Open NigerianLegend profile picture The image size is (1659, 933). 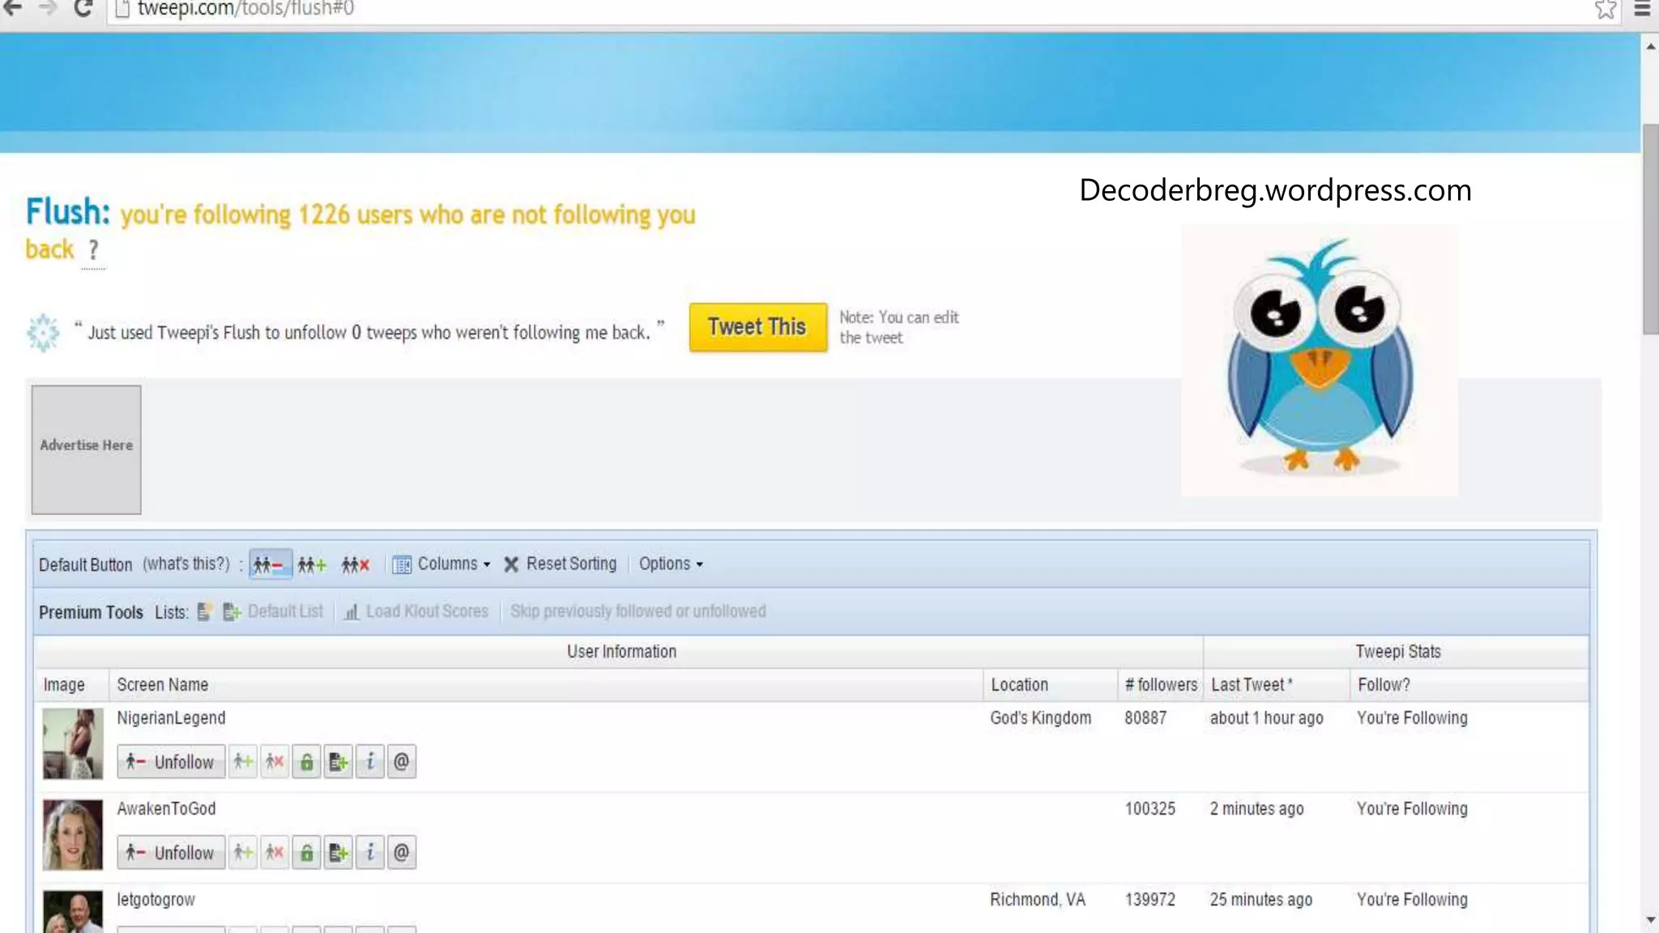pyautogui.click(x=73, y=743)
